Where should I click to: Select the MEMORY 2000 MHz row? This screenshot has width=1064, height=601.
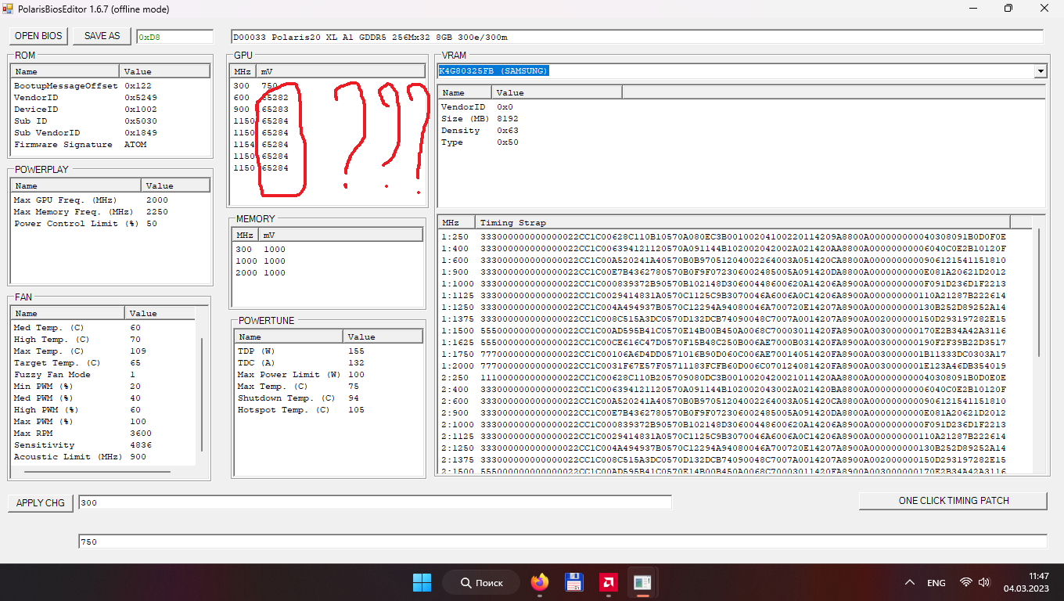(x=329, y=273)
